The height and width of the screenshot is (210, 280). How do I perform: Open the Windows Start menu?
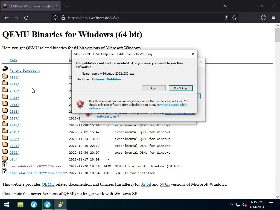coord(7,205)
